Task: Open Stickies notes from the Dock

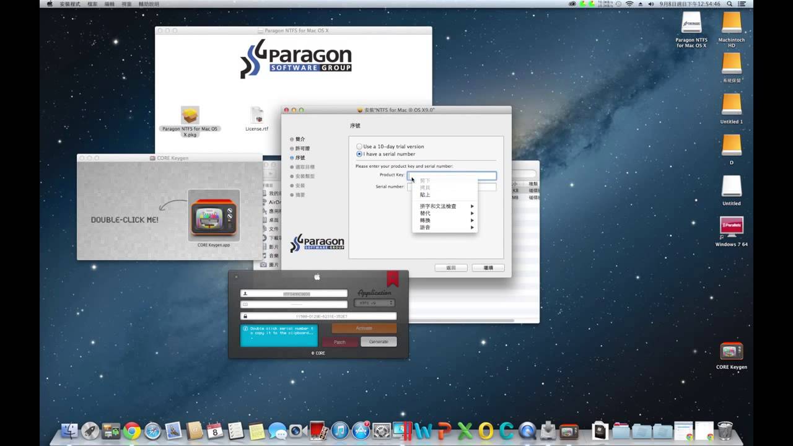Action: [x=256, y=431]
